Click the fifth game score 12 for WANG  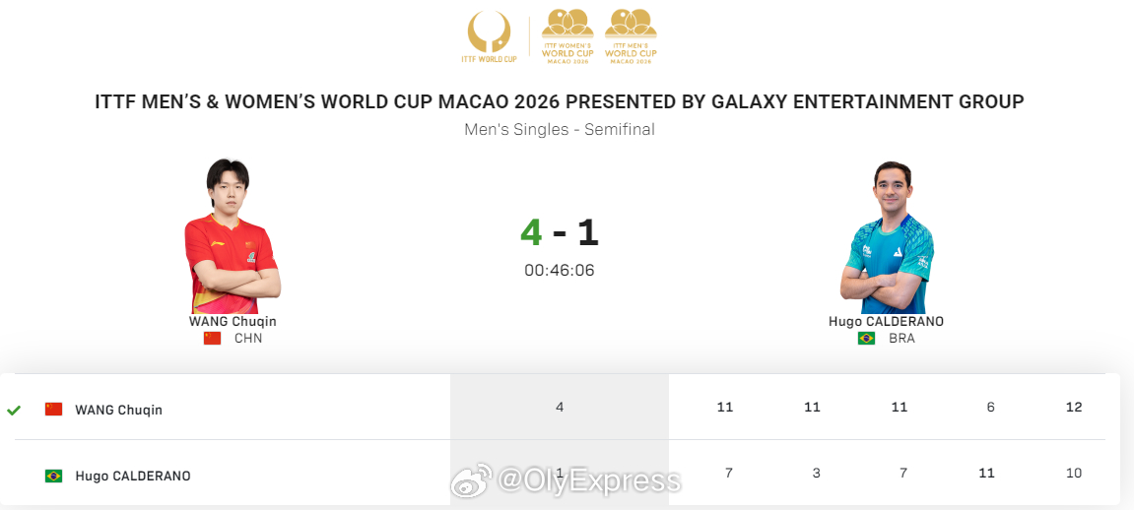click(1074, 408)
